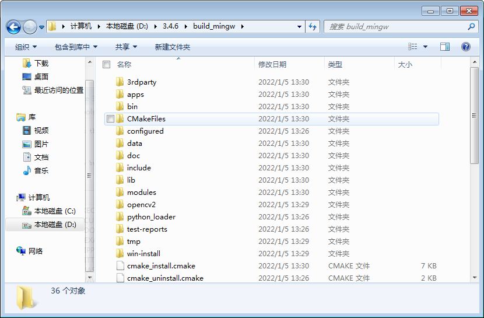Open the 共享 menu

[x=126, y=47]
